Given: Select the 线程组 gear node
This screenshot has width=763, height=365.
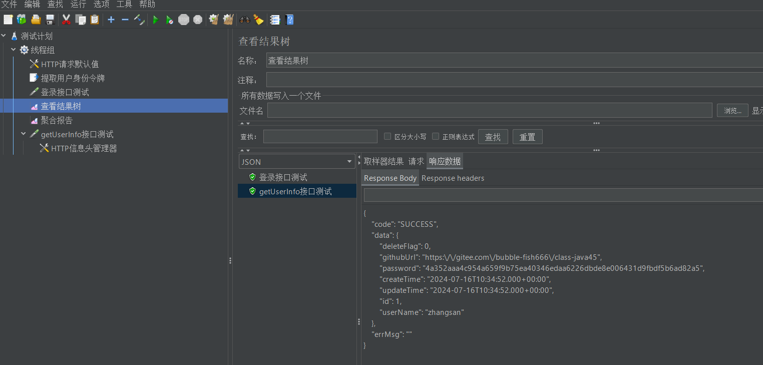Looking at the screenshot, I should 43,50.
